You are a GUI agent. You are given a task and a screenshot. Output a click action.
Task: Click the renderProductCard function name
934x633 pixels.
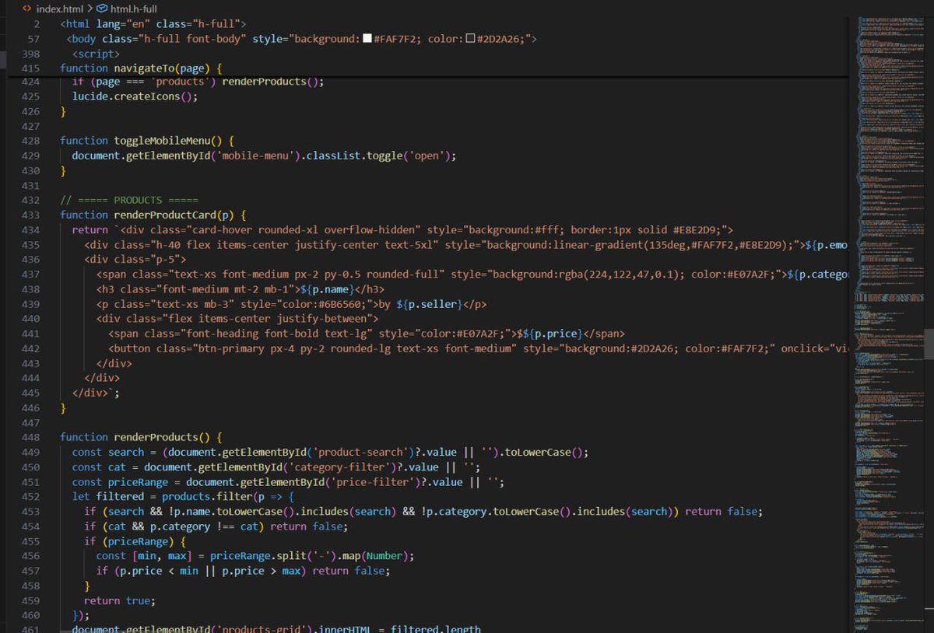coord(166,215)
